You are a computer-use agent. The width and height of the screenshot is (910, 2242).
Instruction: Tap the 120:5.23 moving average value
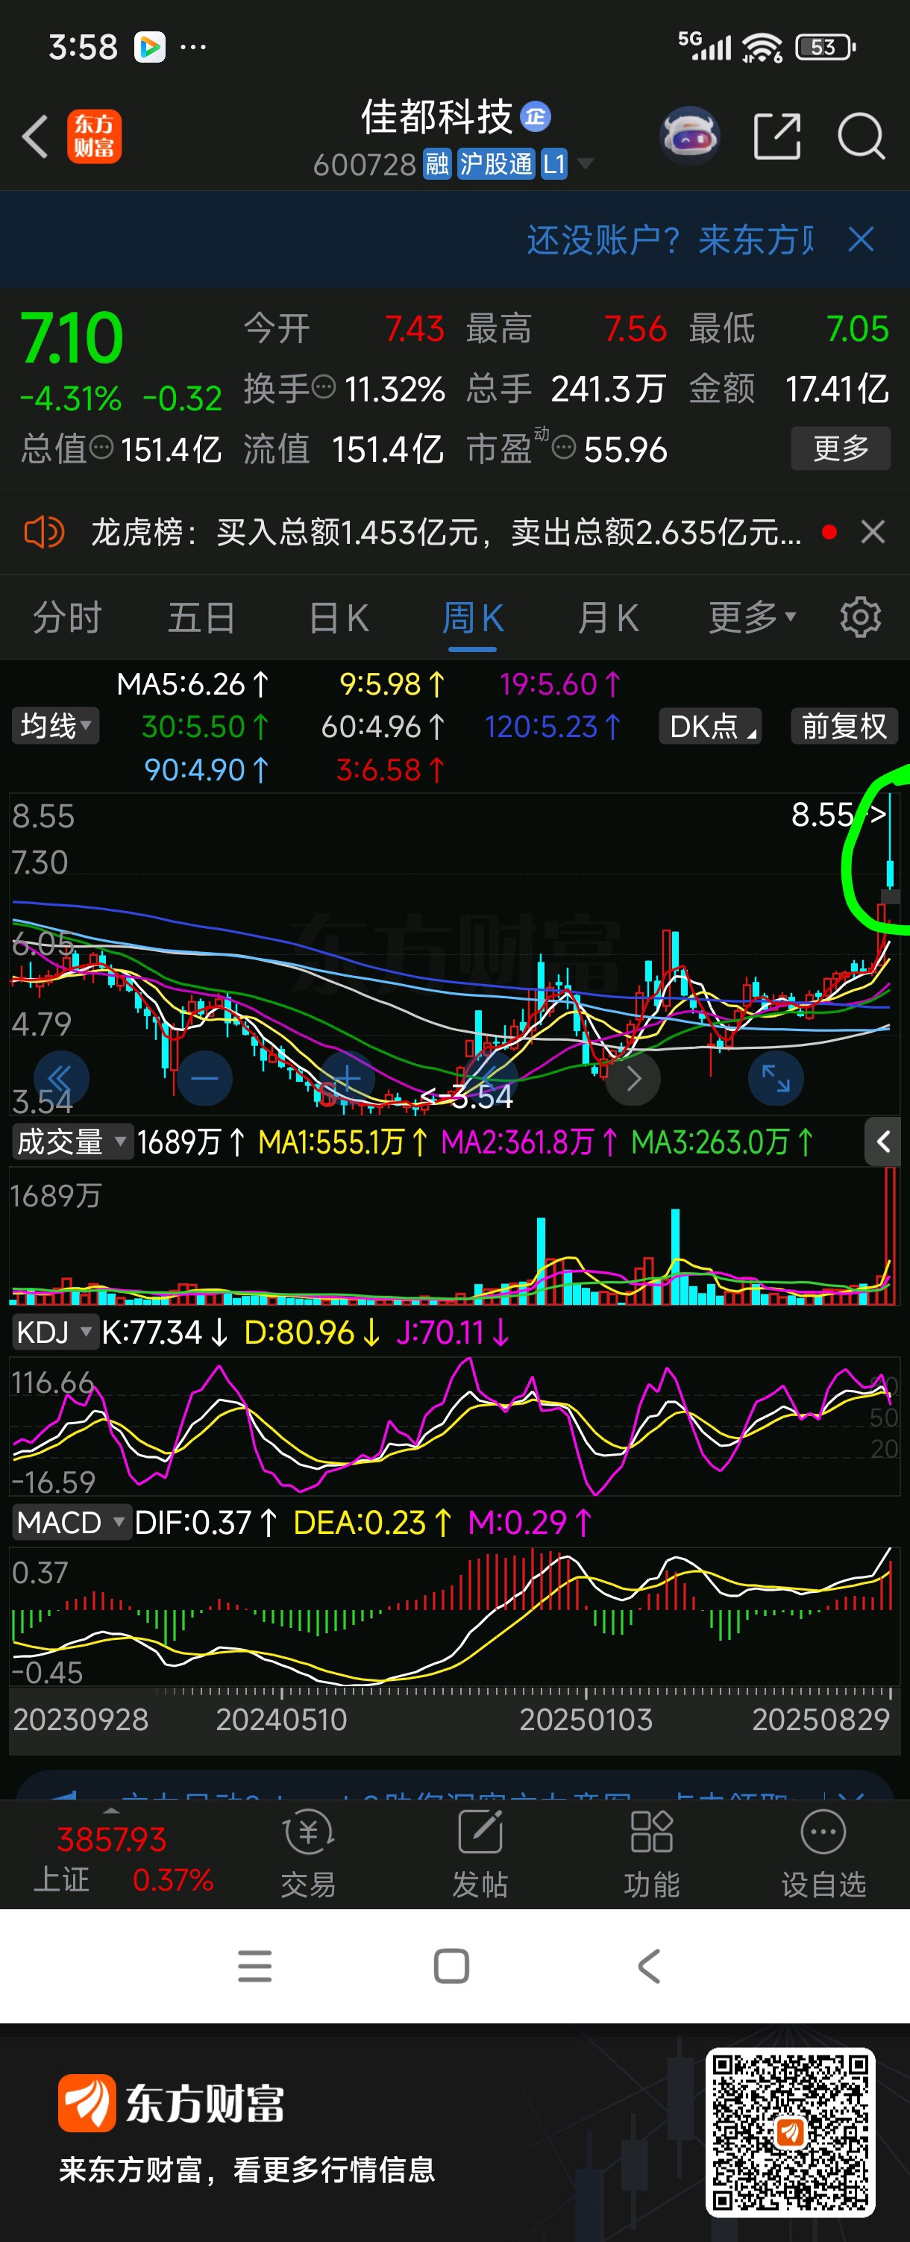pyautogui.click(x=553, y=726)
